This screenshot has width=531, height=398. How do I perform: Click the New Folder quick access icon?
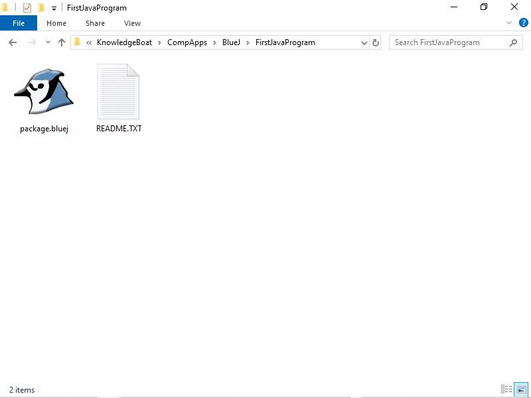pyautogui.click(x=41, y=7)
